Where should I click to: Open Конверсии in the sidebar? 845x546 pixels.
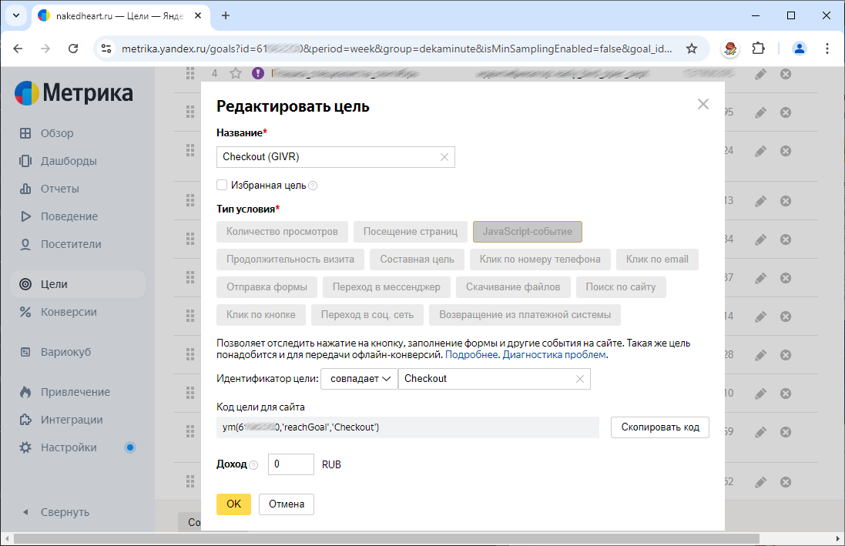pos(69,312)
